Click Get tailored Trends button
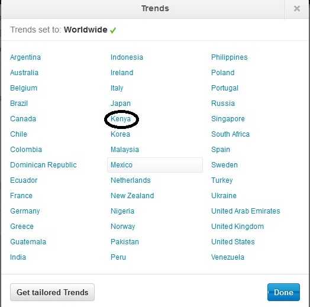Screen dimensions: 310x307 coord(53,292)
